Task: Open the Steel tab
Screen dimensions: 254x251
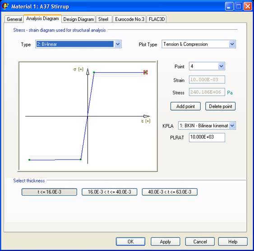Action: (x=103, y=19)
